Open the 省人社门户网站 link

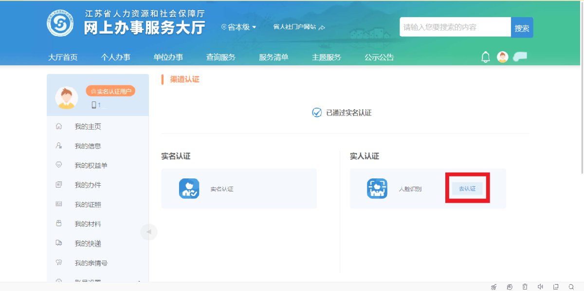tap(298, 27)
